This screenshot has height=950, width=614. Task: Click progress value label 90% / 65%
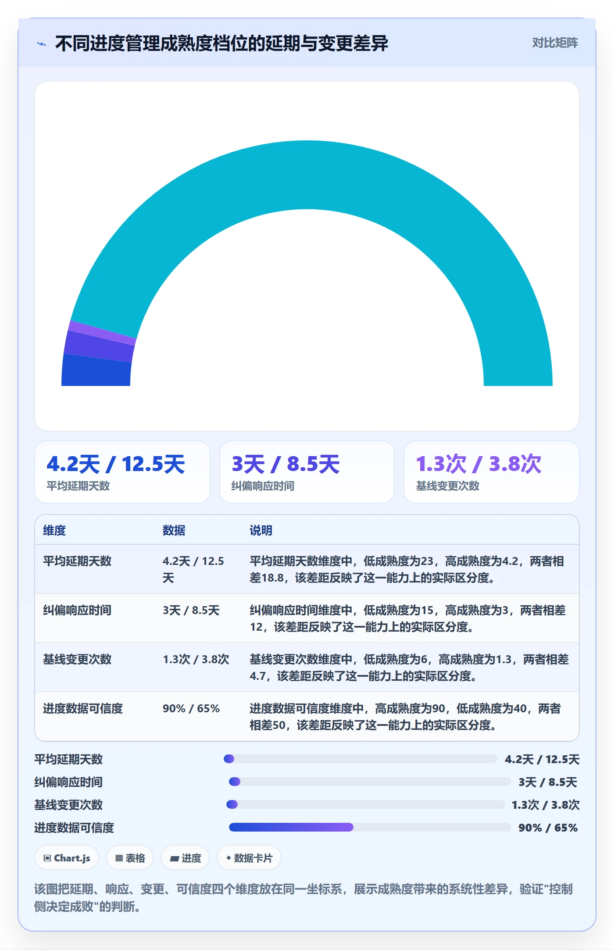[x=548, y=828]
